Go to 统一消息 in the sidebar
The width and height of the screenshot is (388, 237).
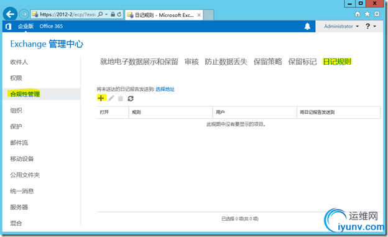pos(22,191)
